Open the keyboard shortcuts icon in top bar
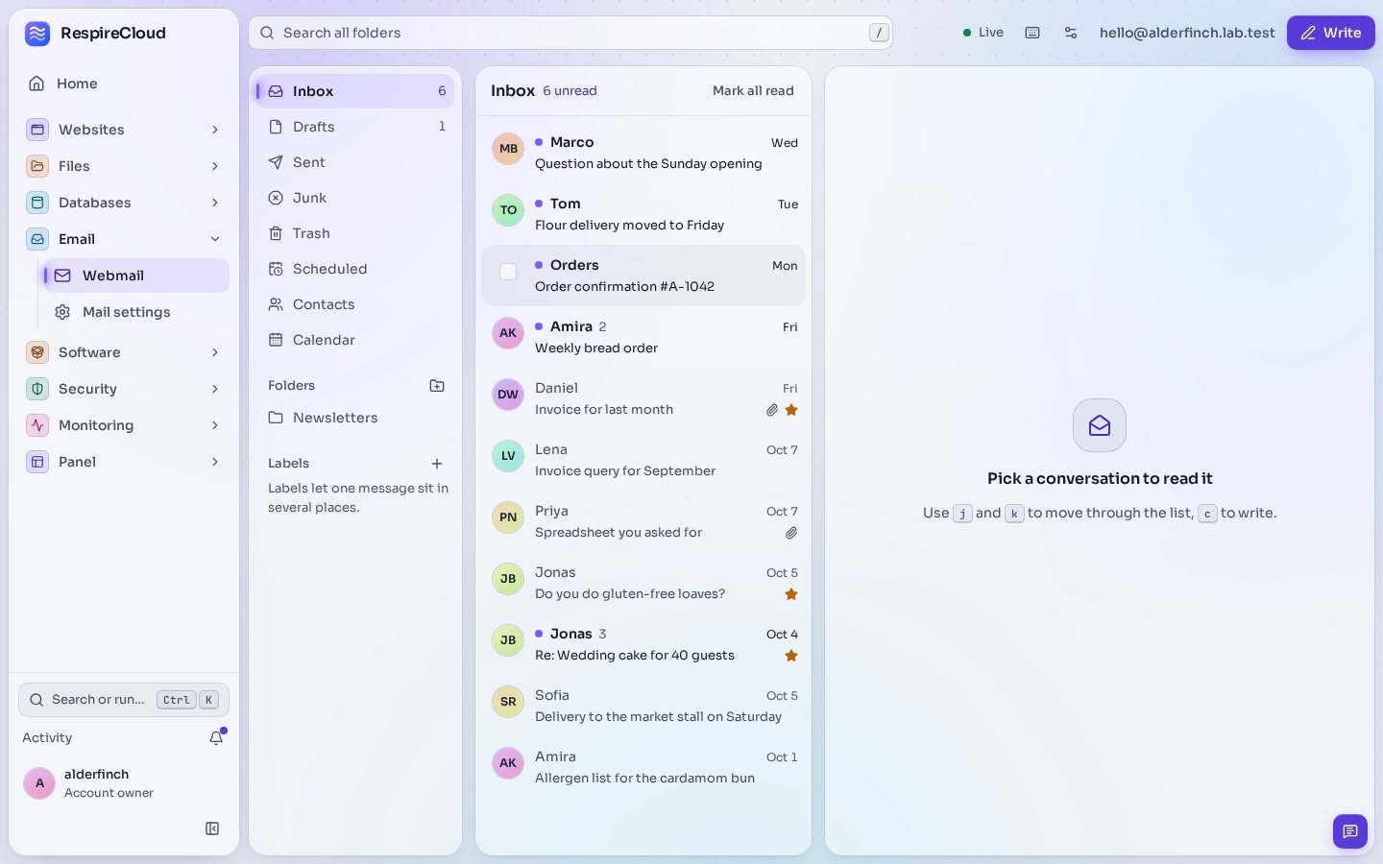 click(x=1032, y=33)
